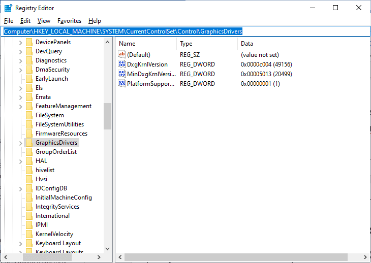
Task: Click the Errata folder icon
Action: click(x=29, y=97)
